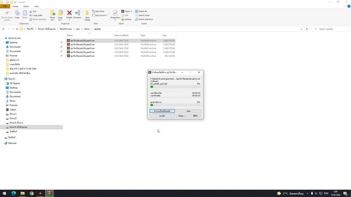Screen dimensions: 351x197
Task: Click the volume speaker tray icon
Action: pyautogui.click(x=316, y=193)
